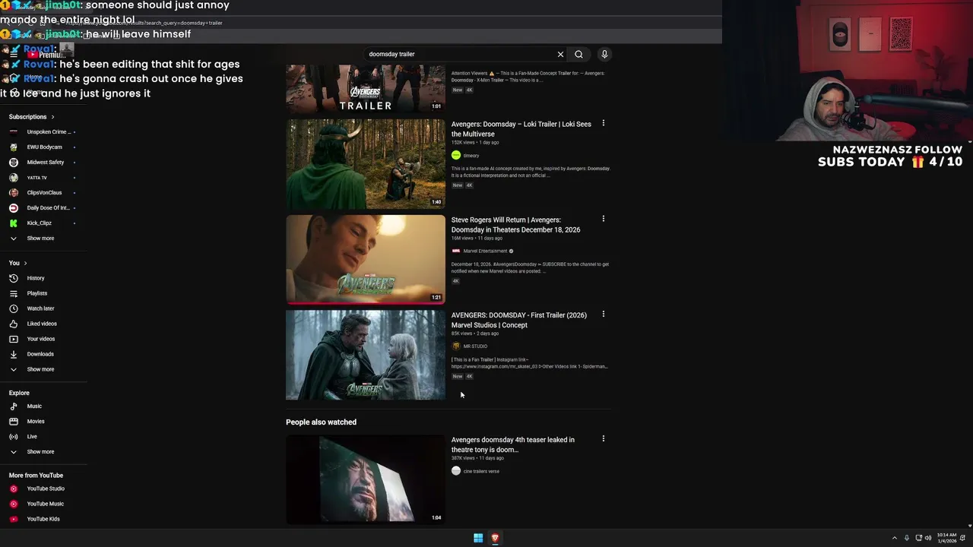Open EWU Bodycam subscription channel

43,147
